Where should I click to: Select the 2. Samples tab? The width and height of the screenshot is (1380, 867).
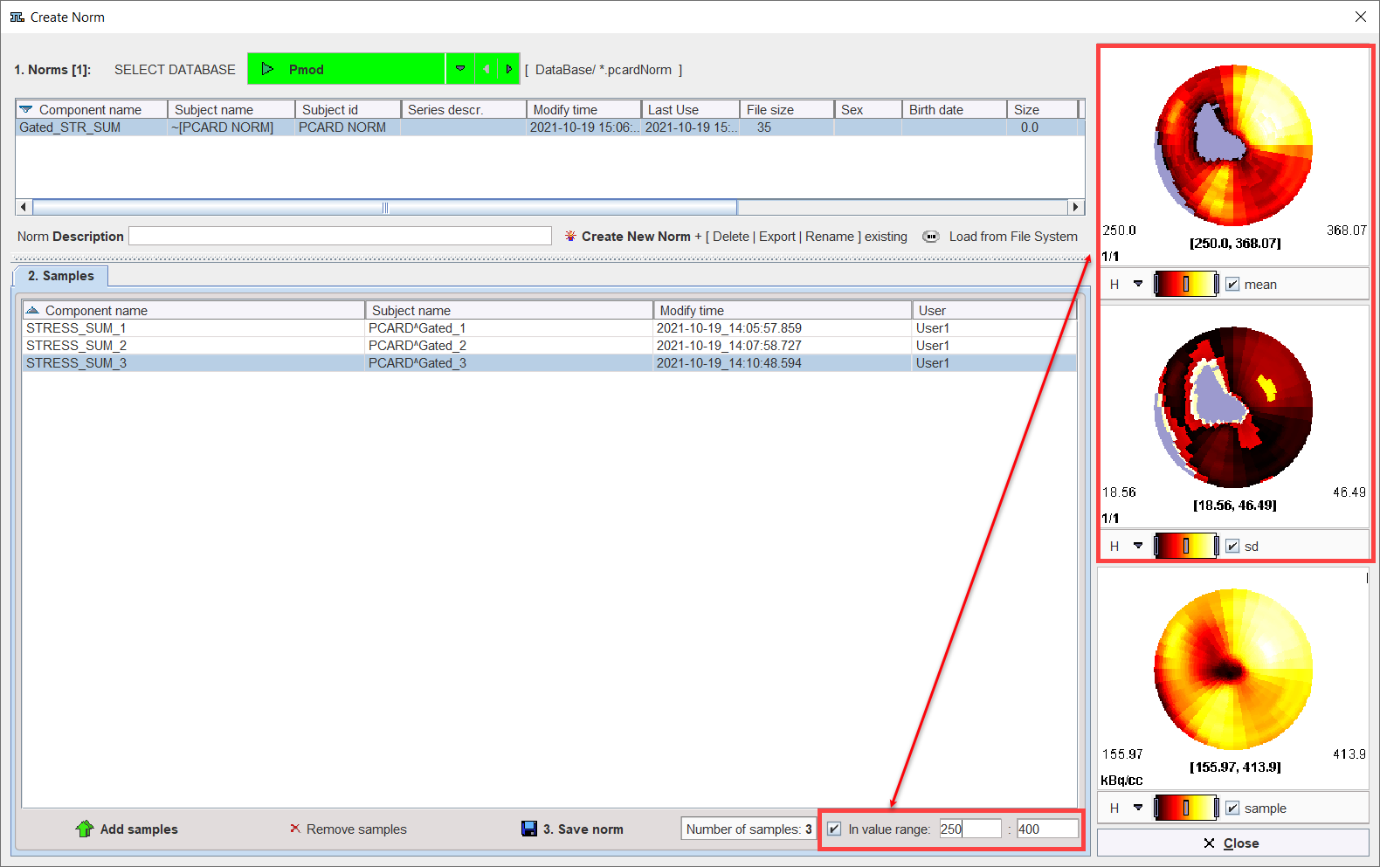point(60,276)
